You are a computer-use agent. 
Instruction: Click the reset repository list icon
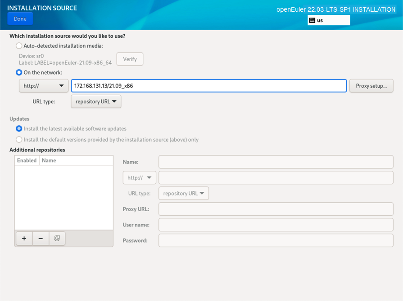tap(57, 239)
